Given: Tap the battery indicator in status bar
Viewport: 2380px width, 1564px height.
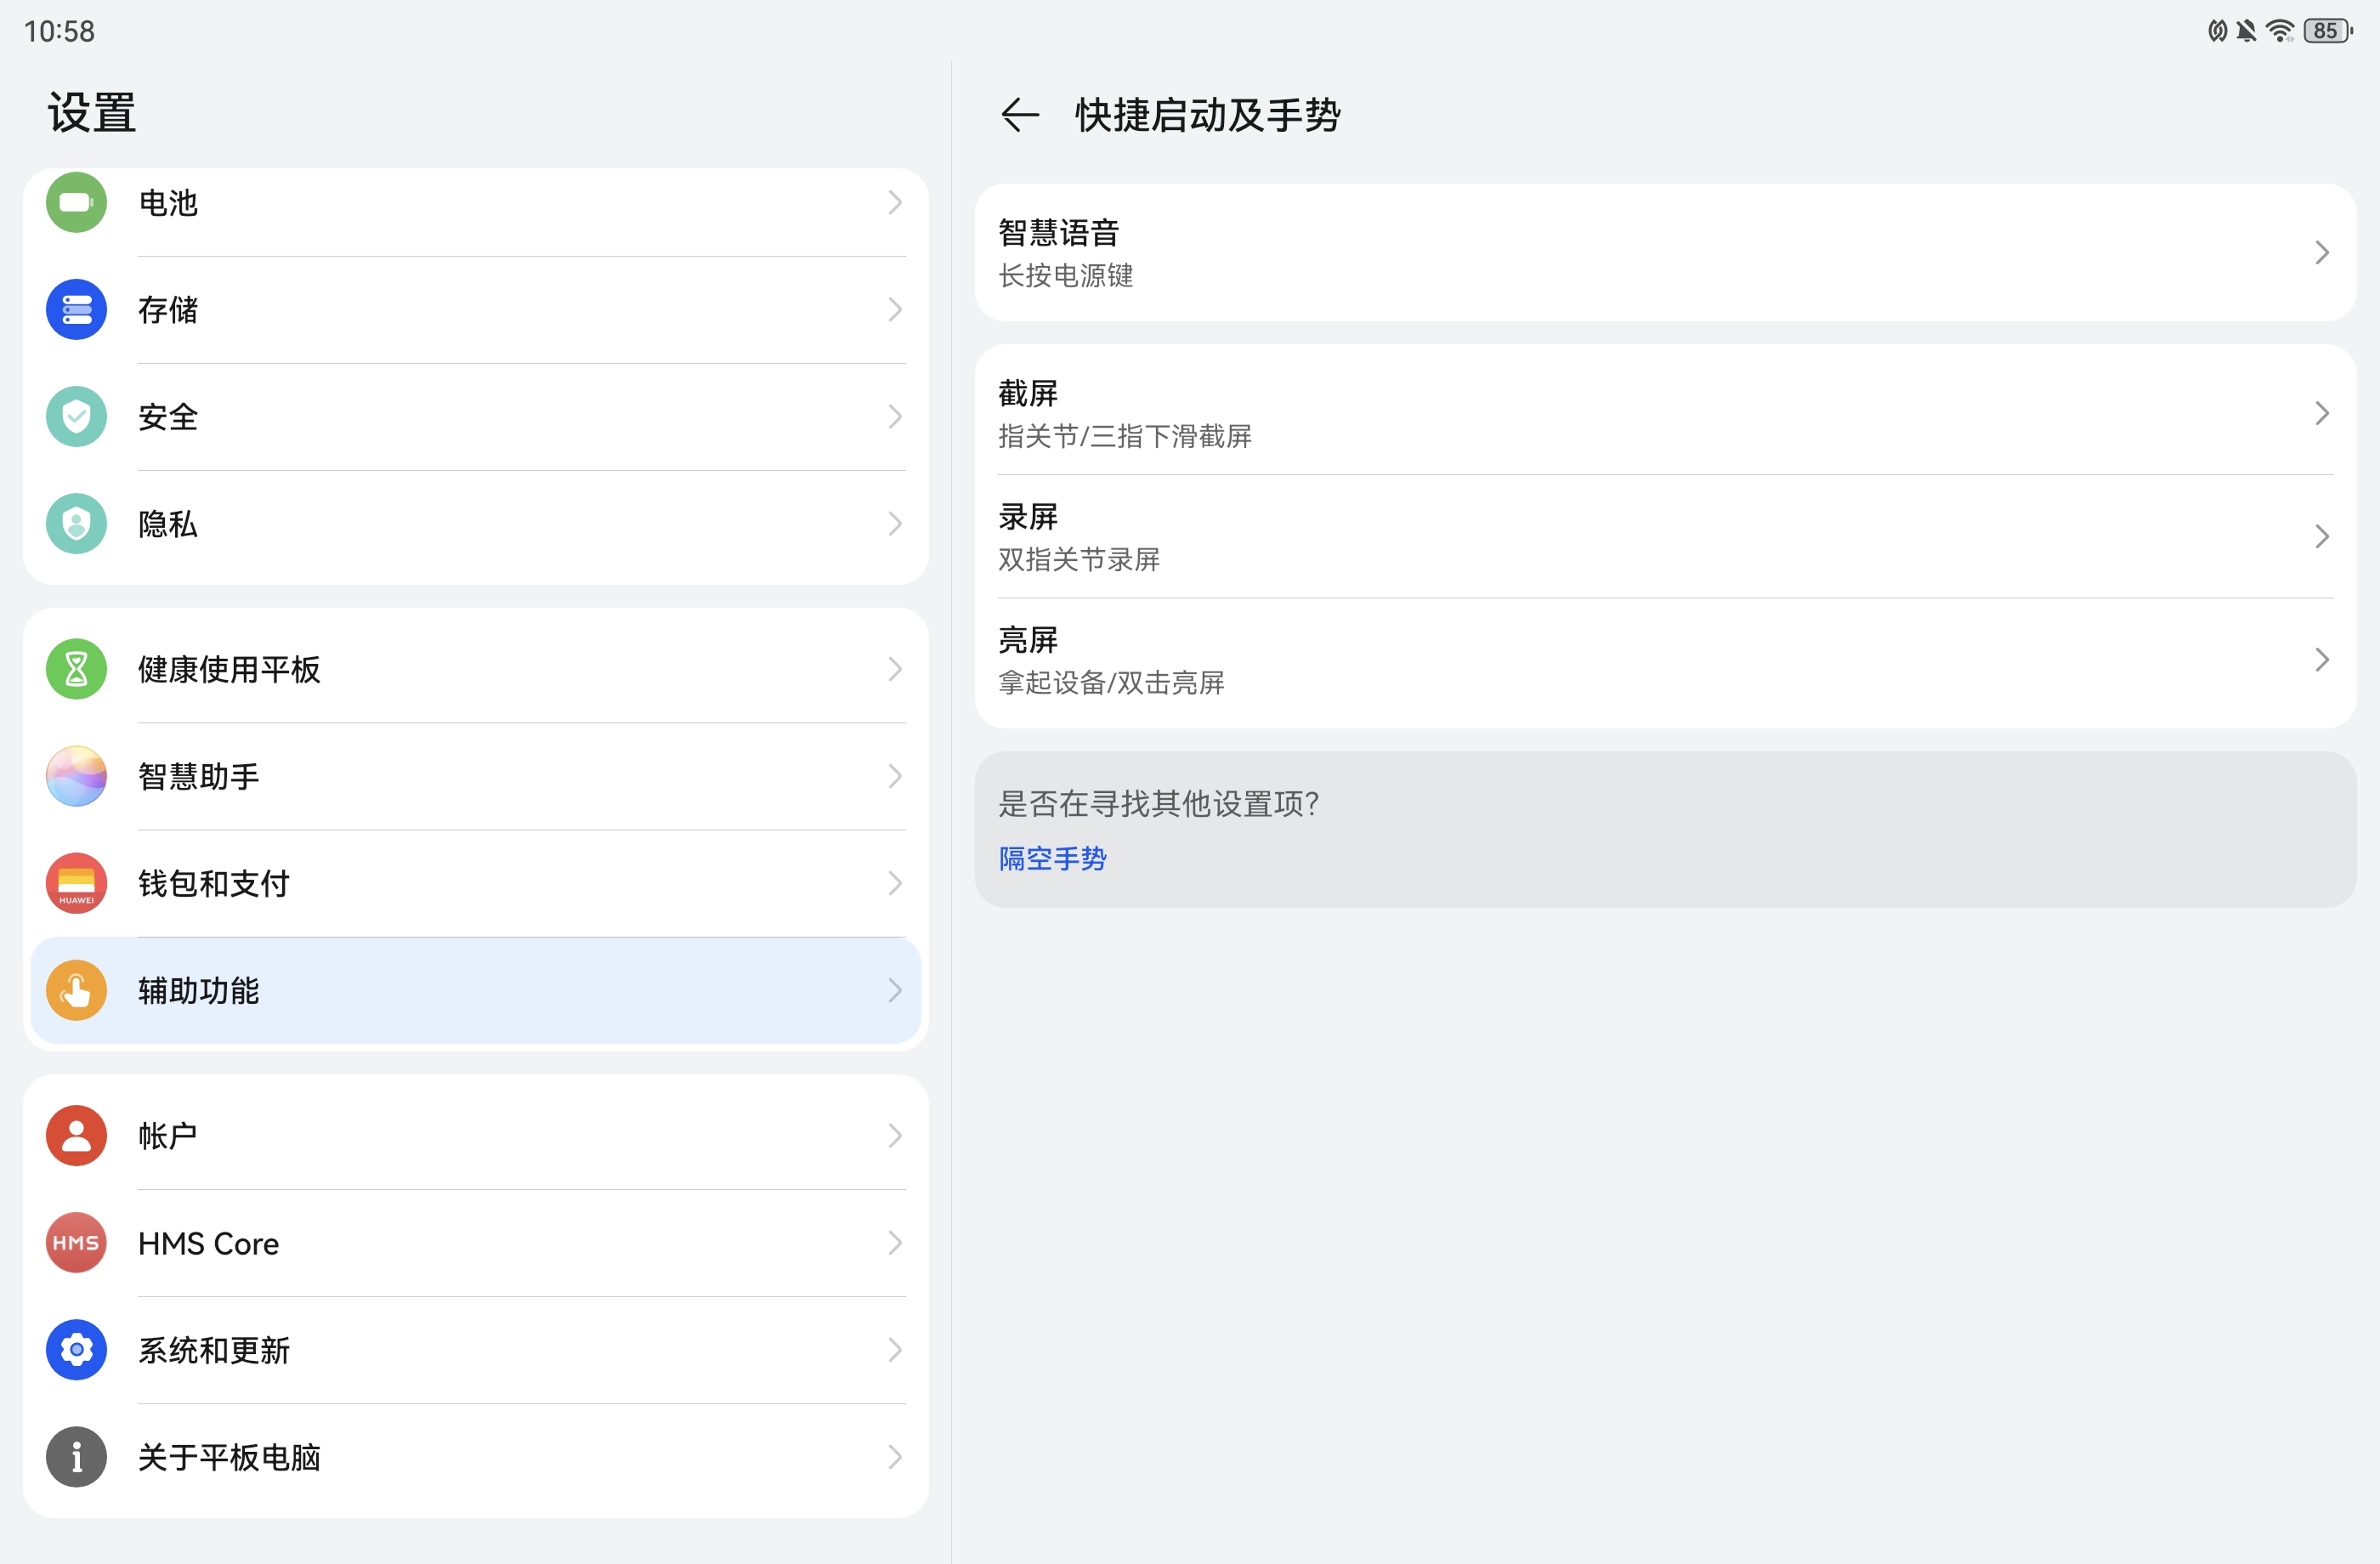Looking at the screenshot, I should click(x=2327, y=31).
